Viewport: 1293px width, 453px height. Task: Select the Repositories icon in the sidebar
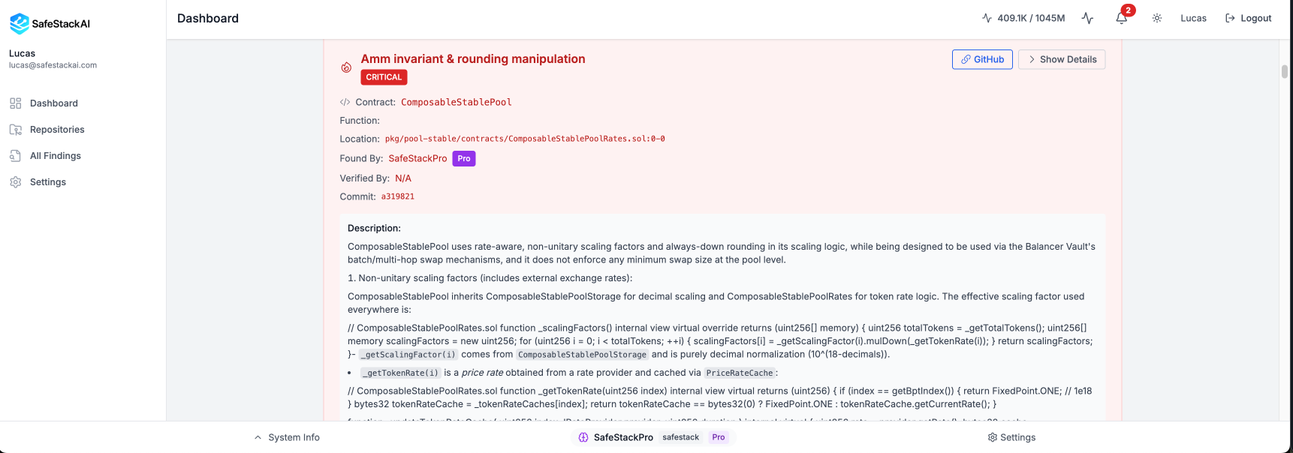pyautogui.click(x=17, y=129)
